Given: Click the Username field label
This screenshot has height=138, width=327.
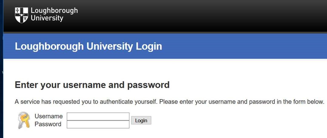Looking at the screenshot, I should [49, 116].
